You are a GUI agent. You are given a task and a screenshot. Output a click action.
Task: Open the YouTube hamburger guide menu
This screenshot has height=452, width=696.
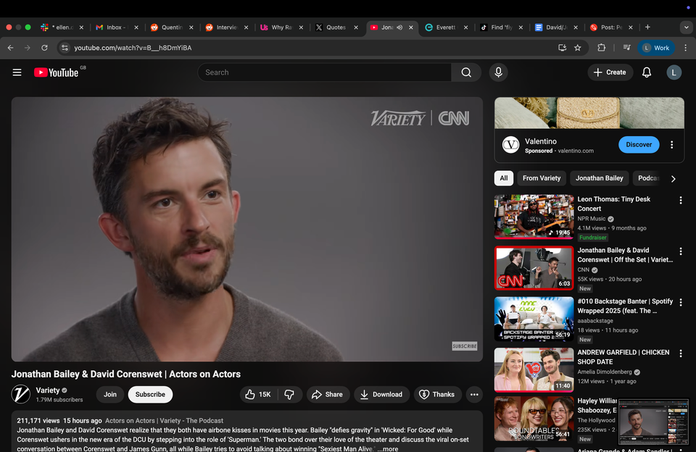[x=17, y=72]
